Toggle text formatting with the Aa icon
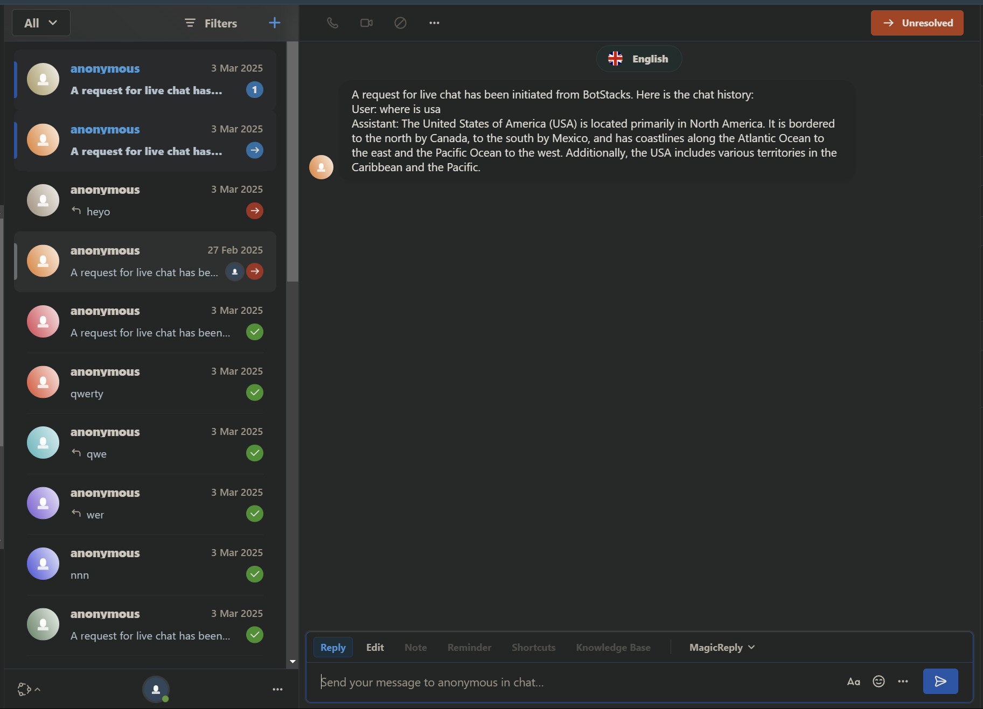The image size is (983, 709). point(853,682)
